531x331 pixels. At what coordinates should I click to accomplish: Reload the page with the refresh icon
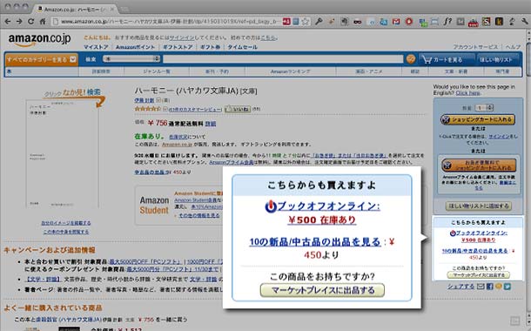click(30, 22)
